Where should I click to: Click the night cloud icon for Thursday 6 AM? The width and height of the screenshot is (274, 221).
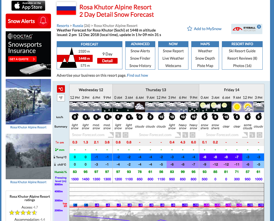tap(140, 107)
